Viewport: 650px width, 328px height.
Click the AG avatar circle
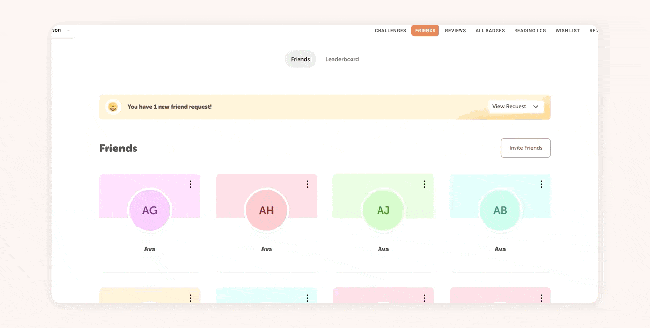[150, 210]
